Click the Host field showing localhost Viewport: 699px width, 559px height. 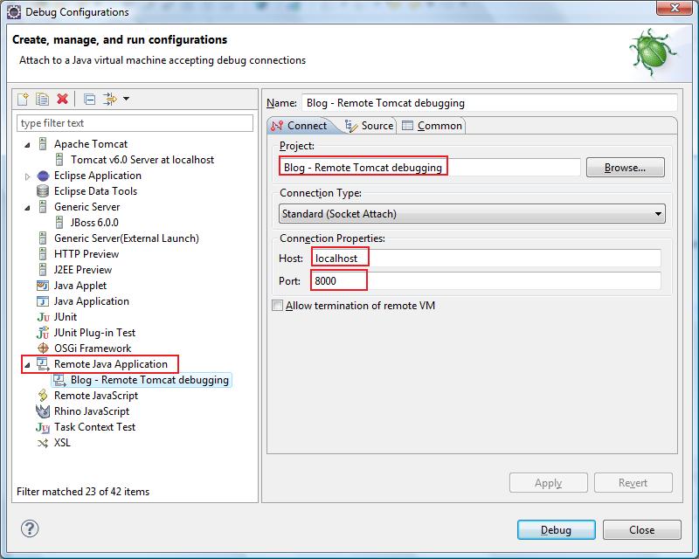(486, 259)
